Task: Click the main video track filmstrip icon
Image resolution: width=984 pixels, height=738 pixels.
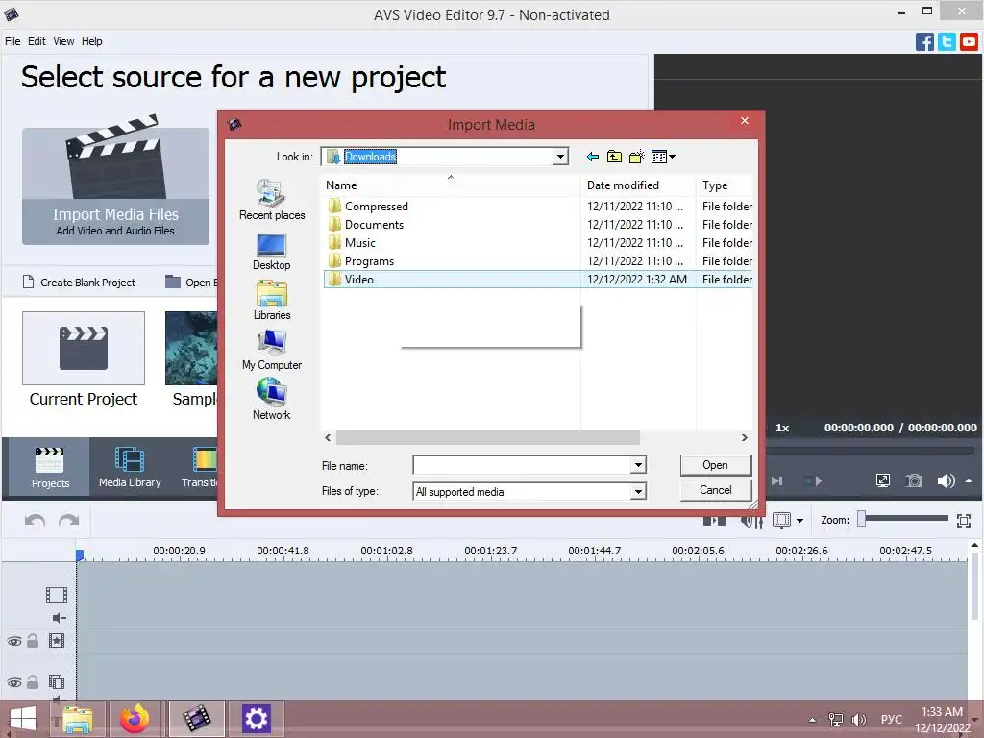Action: click(57, 594)
